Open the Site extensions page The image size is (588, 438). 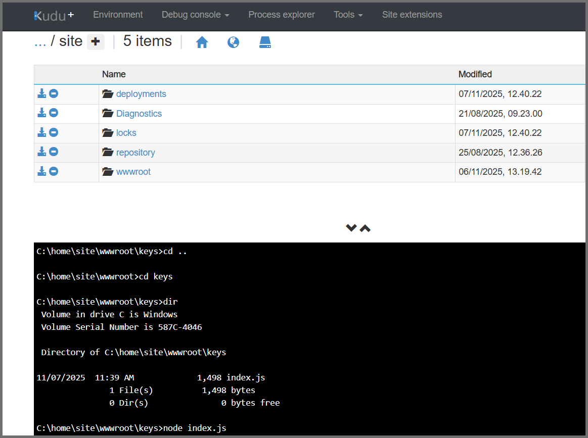coord(412,15)
